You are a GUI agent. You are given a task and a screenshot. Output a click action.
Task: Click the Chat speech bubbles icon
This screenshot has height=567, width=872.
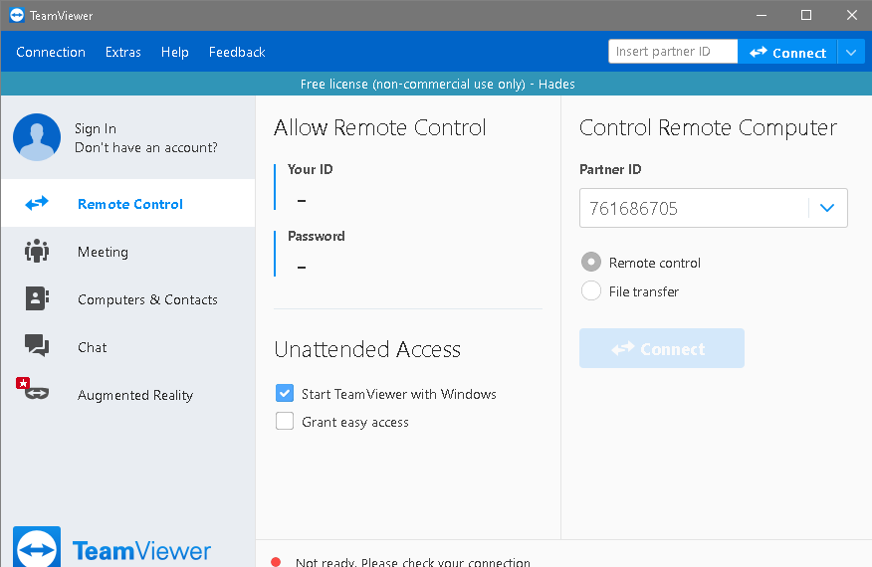[x=37, y=345]
